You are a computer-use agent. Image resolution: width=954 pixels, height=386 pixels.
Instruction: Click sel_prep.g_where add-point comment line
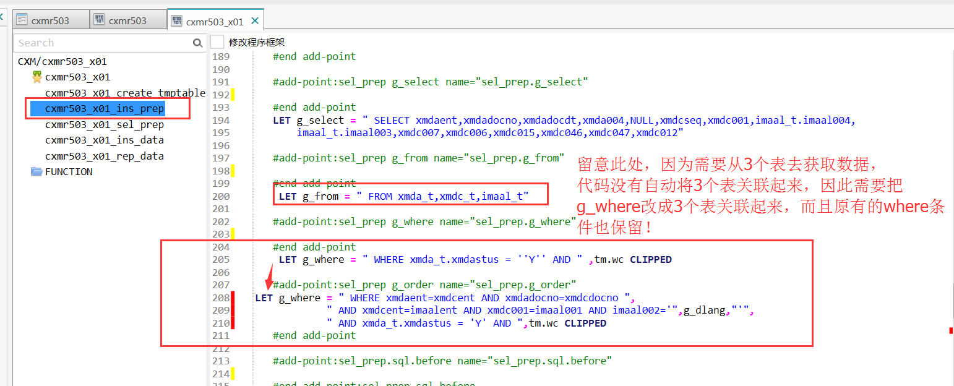424,221
